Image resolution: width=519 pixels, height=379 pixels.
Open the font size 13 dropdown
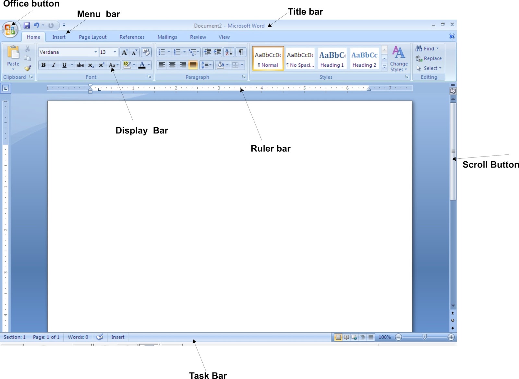coord(115,52)
